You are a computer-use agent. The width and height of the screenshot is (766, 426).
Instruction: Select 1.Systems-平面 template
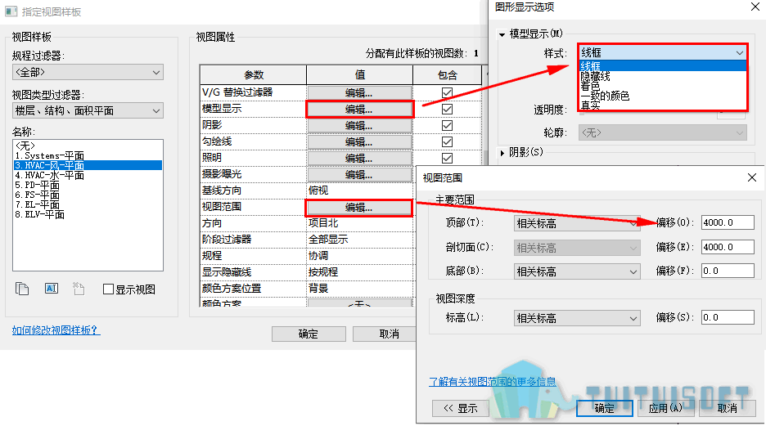(x=49, y=155)
